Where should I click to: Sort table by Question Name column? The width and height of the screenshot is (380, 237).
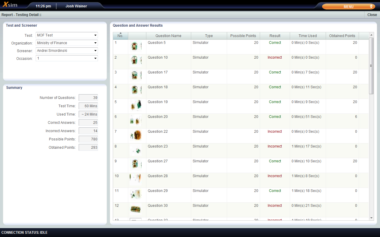pyautogui.click(x=168, y=36)
